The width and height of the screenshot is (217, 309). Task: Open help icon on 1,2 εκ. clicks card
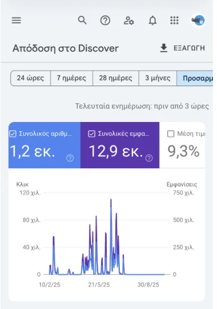[x=70, y=158]
